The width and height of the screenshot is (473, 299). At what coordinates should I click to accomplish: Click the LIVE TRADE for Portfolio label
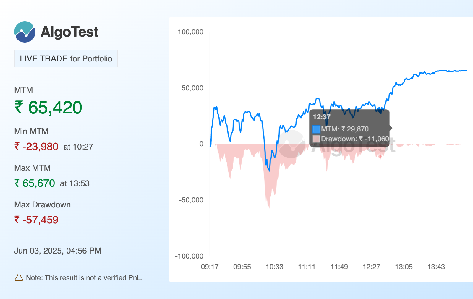coord(66,58)
